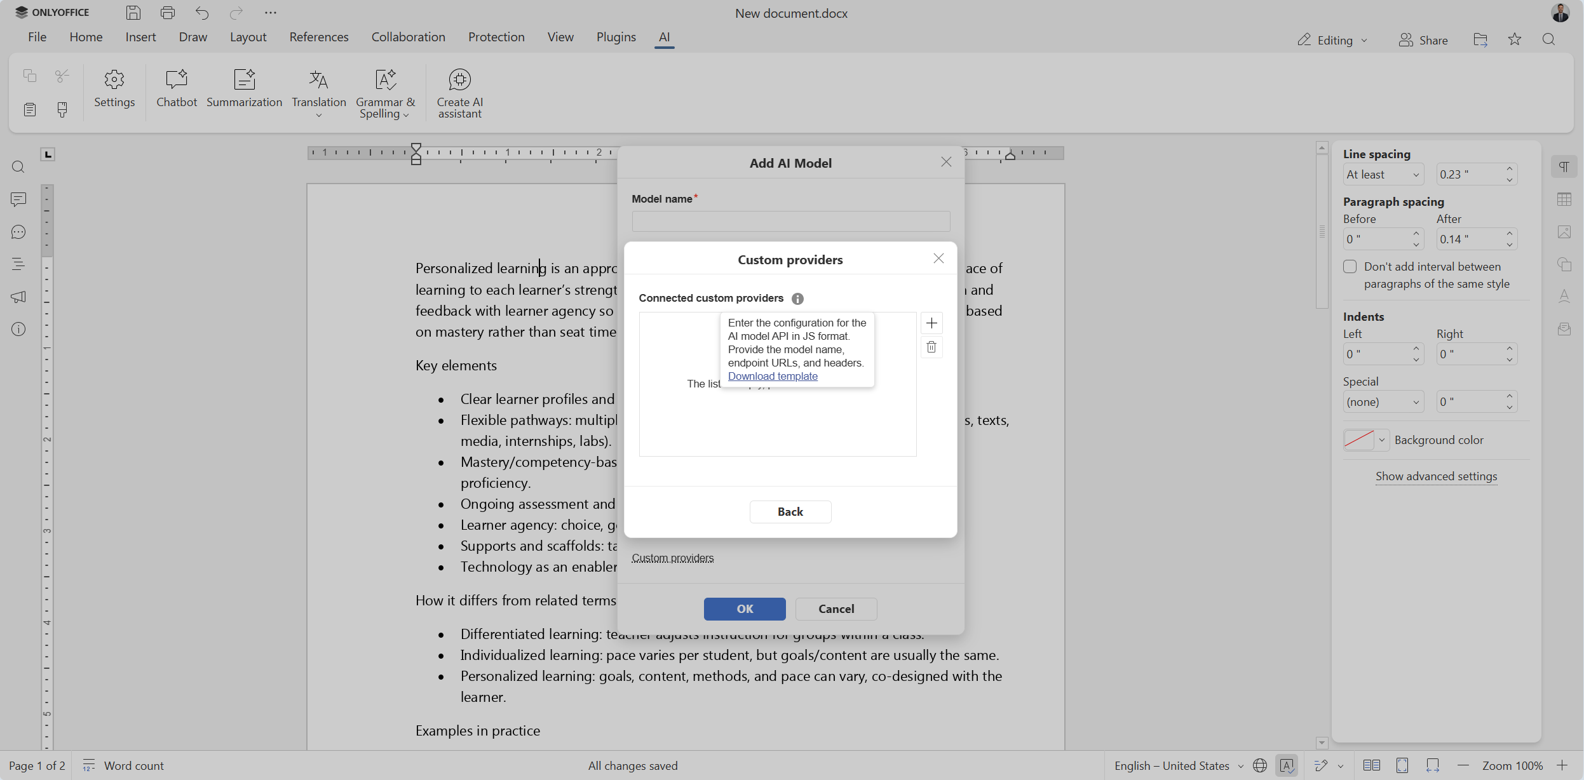Open the About info icon in left sidebar
The width and height of the screenshot is (1584, 780).
point(18,329)
